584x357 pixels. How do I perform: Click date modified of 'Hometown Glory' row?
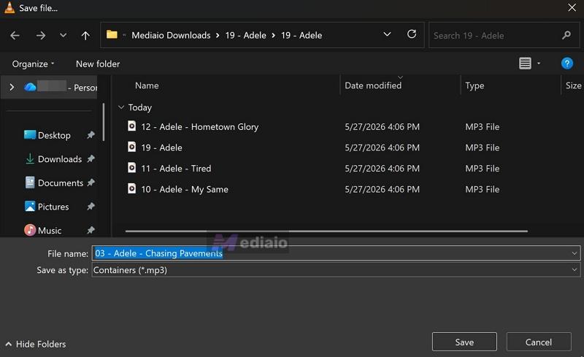[x=382, y=127]
